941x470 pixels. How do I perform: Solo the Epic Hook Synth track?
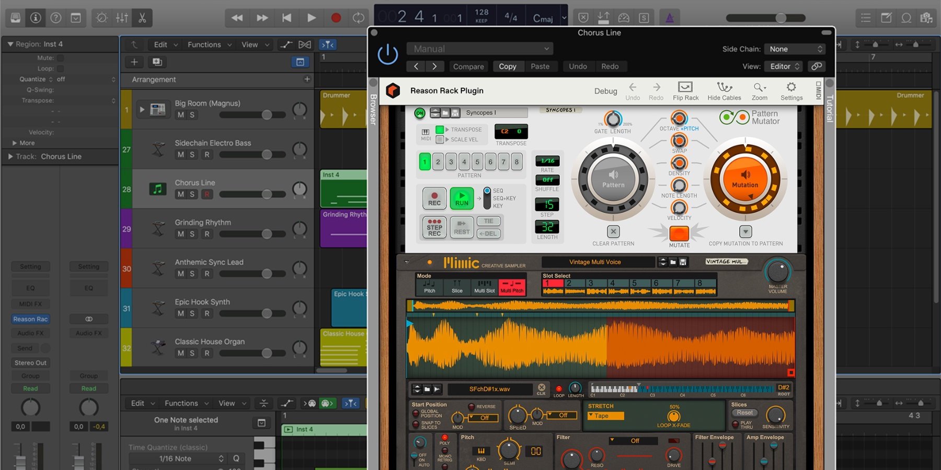click(192, 313)
